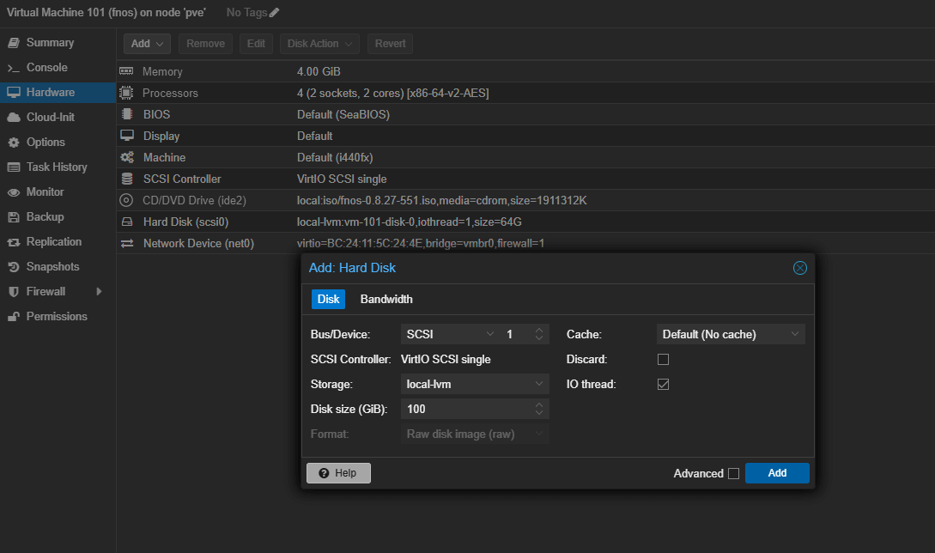This screenshot has width=935, height=553.
Task: Click the Disk size stepper arrows
Action: click(x=538, y=410)
